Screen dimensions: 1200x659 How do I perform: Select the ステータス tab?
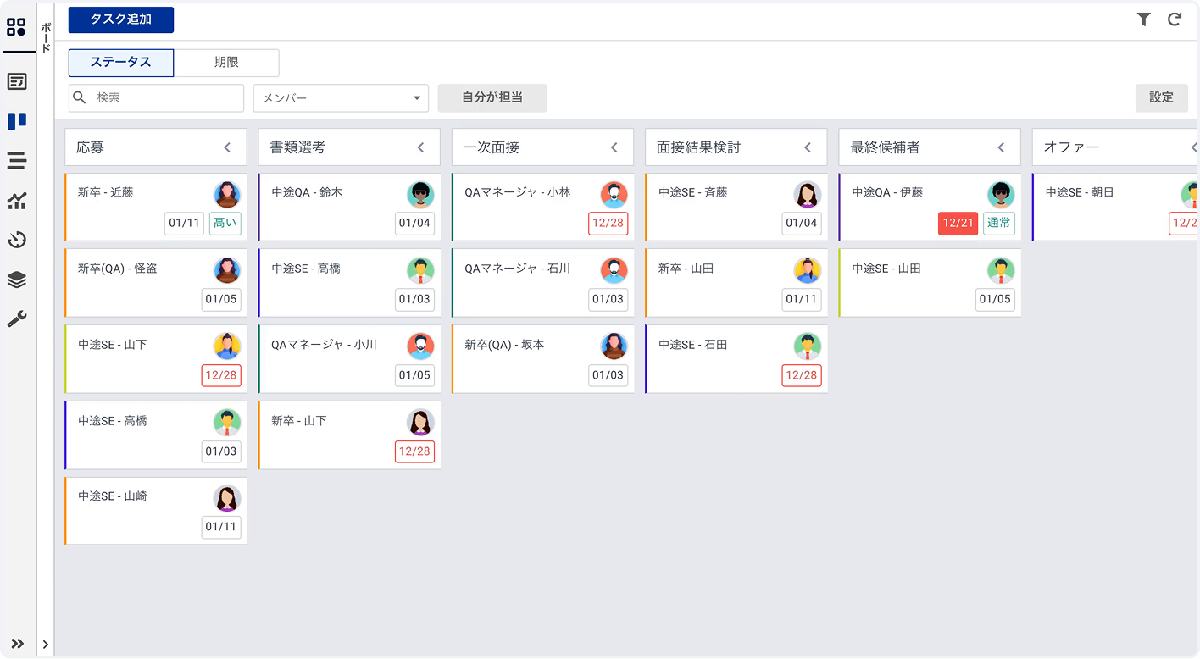tap(120, 63)
